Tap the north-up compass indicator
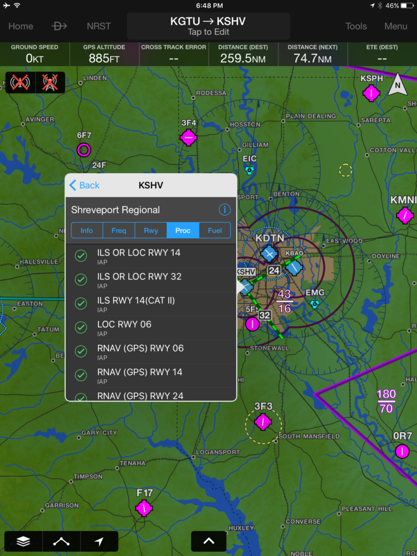The image size is (417, 556). (x=397, y=85)
